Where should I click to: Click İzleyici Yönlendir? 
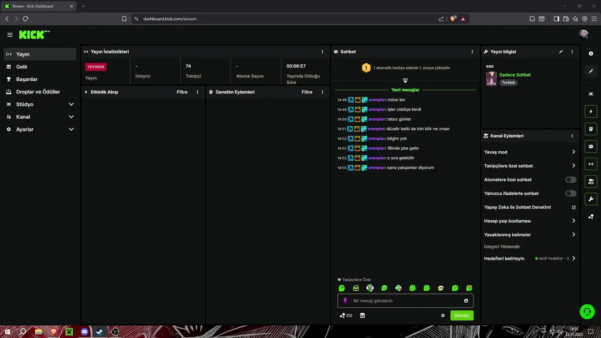[502, 246]
